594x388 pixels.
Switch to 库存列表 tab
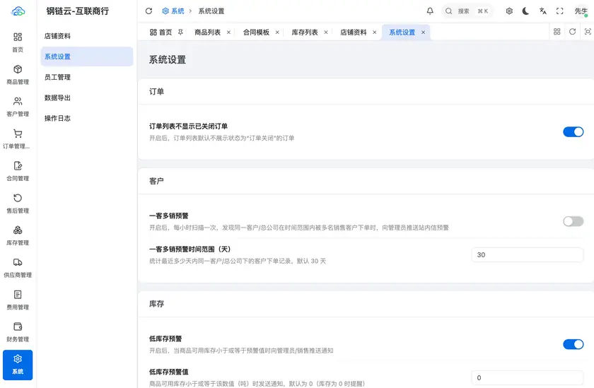tap(305, 33)
